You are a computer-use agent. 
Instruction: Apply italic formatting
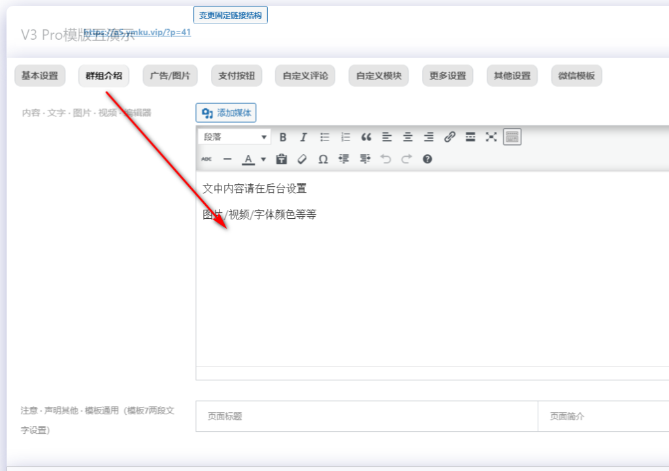tap(303, 137)
